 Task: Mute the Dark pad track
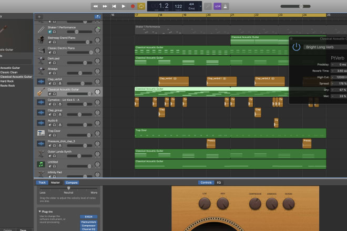tap(50, 63)
